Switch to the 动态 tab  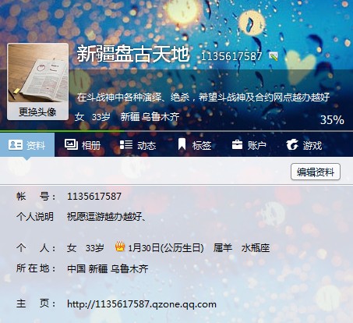pos(138,145)
